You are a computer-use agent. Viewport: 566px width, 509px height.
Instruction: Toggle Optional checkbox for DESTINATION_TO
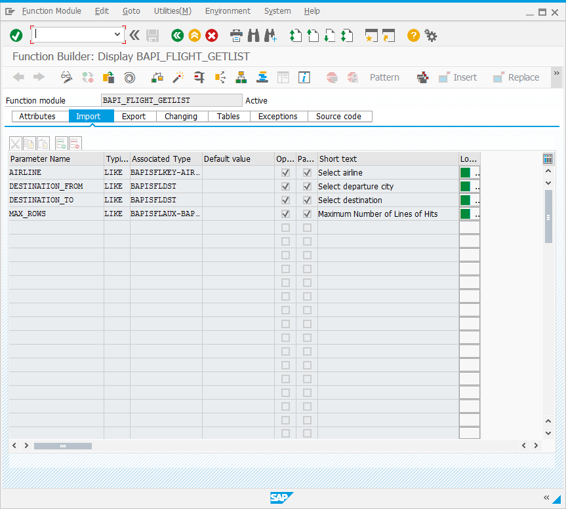[x=285, y=200]
